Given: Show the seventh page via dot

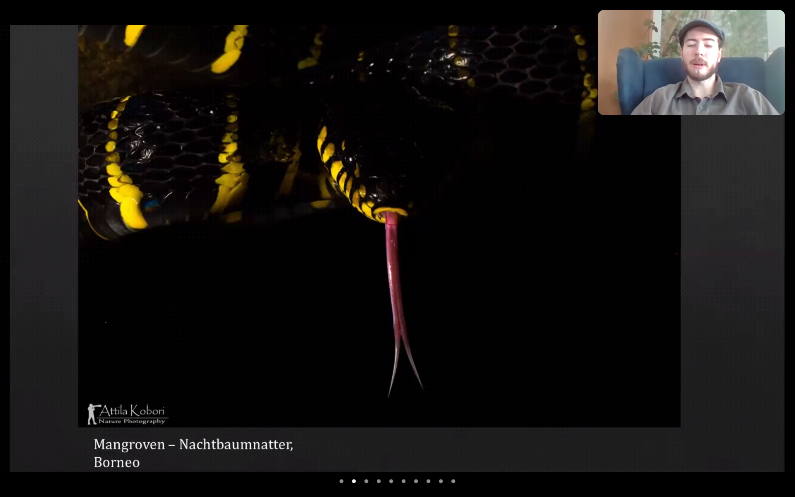Looking at the screenshot, I should (416, 481).
